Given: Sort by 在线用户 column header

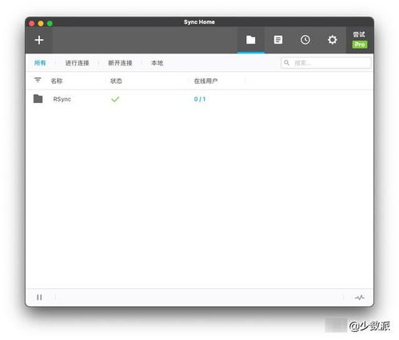Looking at the screenshot, I should click(205, 81).
